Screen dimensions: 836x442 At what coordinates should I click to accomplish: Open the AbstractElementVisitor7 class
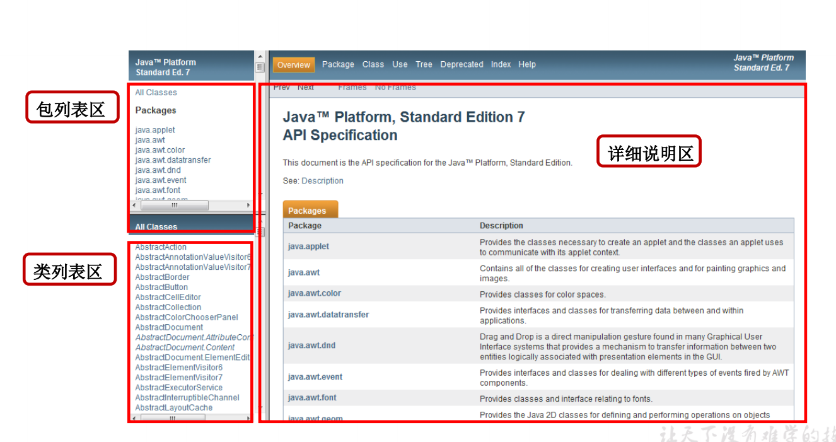click(x=178, y=378)
